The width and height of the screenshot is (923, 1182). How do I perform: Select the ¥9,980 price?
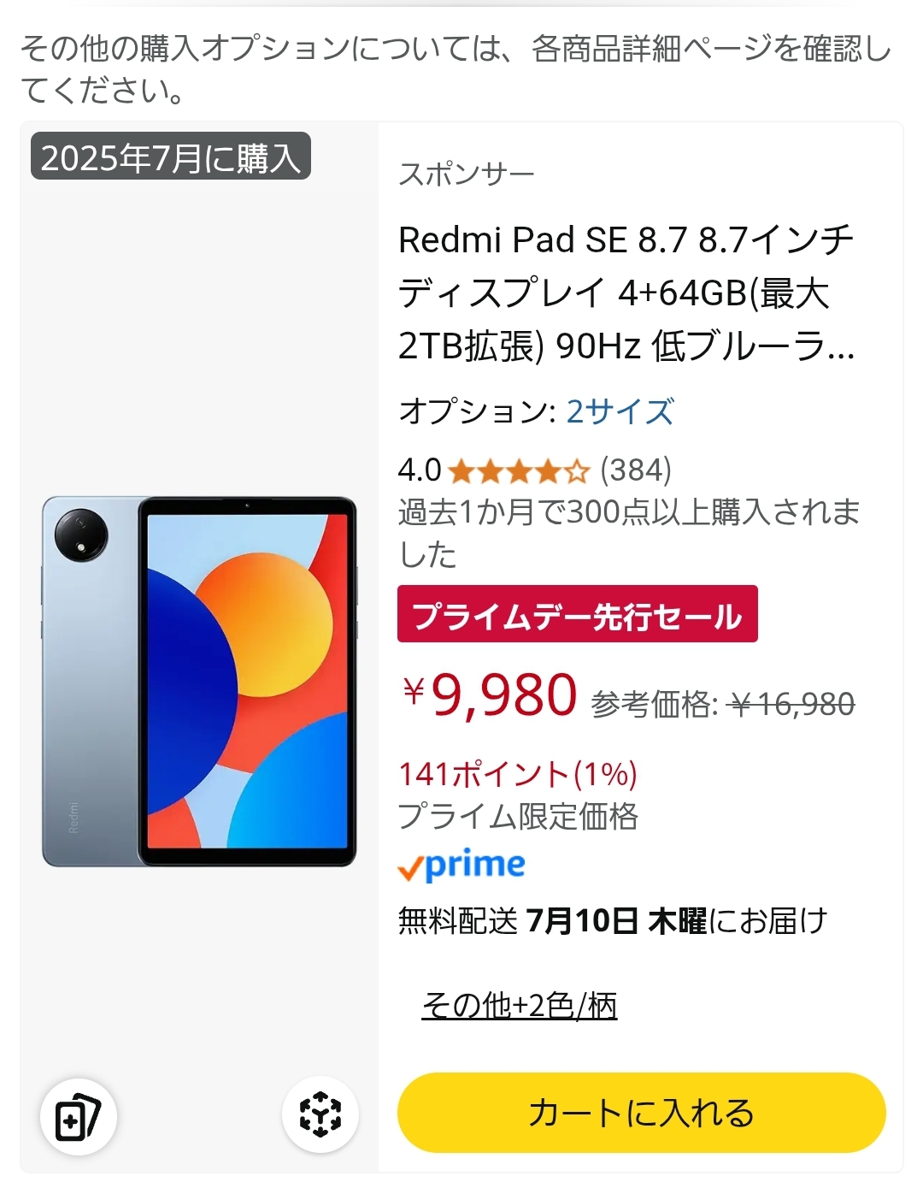(x=490, y=694)
